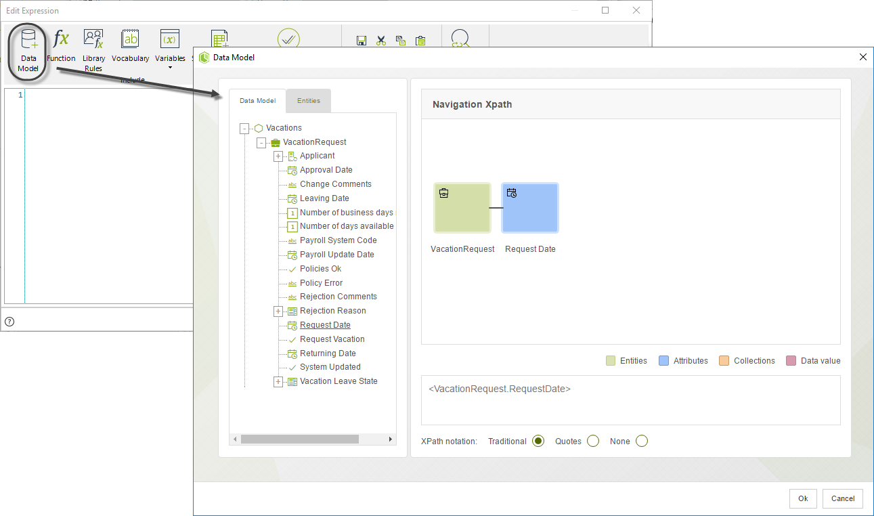Viewport: 874px width, 516px height.
Task: Select the Quotes XPath notation radio
Action: pos(593,441)
